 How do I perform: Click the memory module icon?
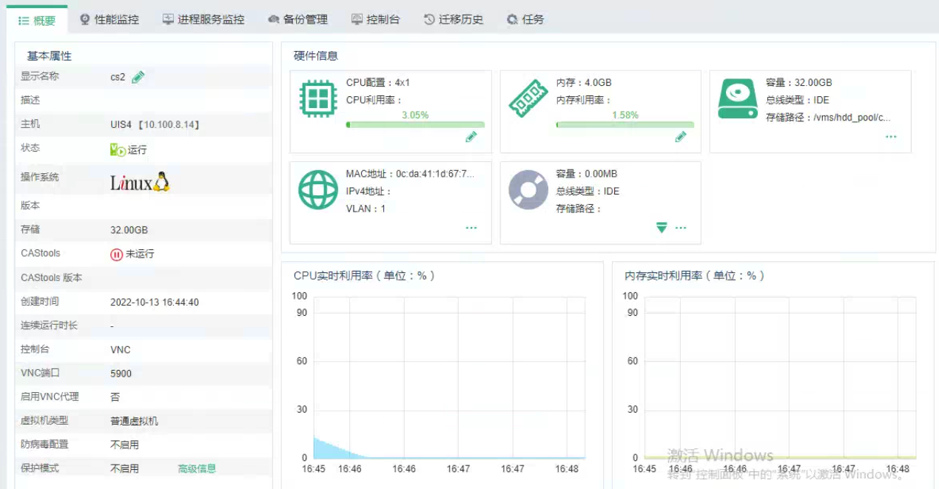[x=528, y=98]
